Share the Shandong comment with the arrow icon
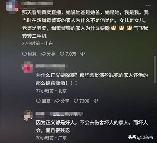Viewport: 157px width, 143px height. [x=43, y=54]
